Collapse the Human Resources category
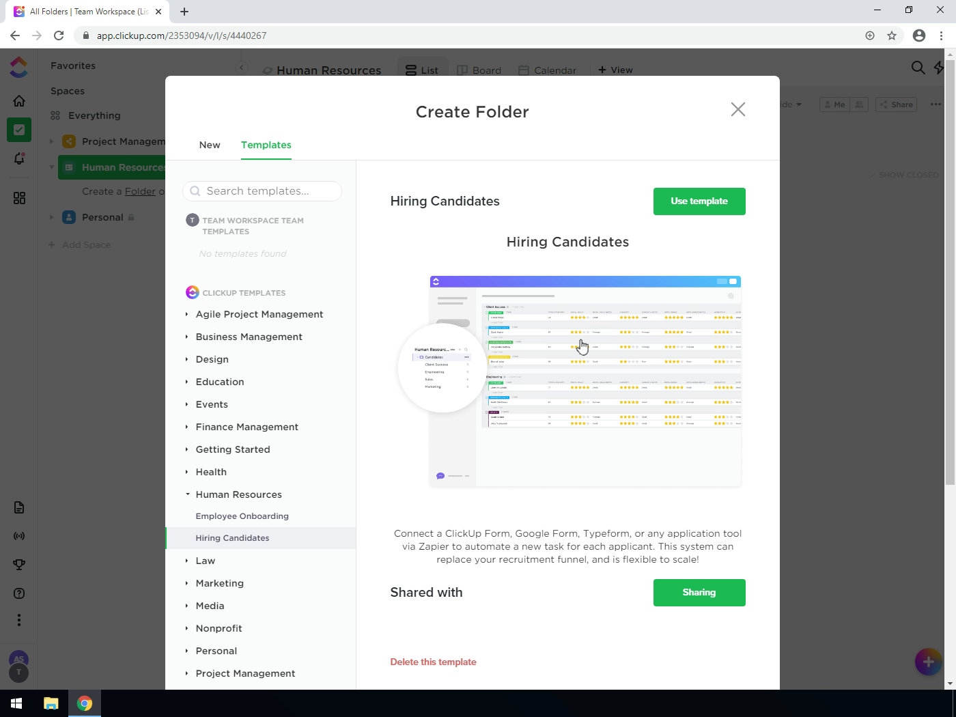 coord(238,494)
